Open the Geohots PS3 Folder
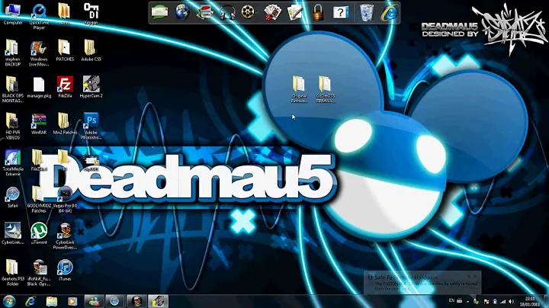 [13, 273]
